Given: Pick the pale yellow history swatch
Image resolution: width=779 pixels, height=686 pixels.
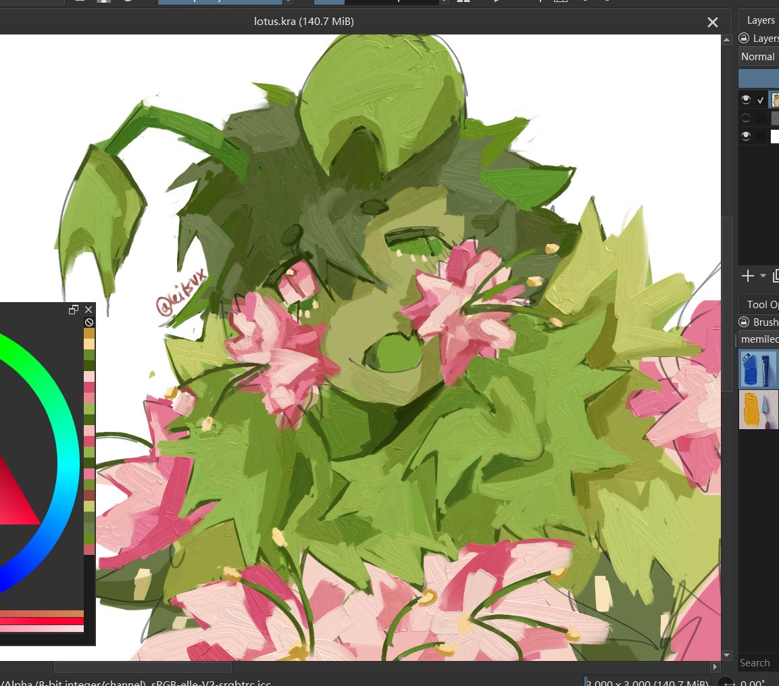Looking at the screenshot, I should [89, 344].
